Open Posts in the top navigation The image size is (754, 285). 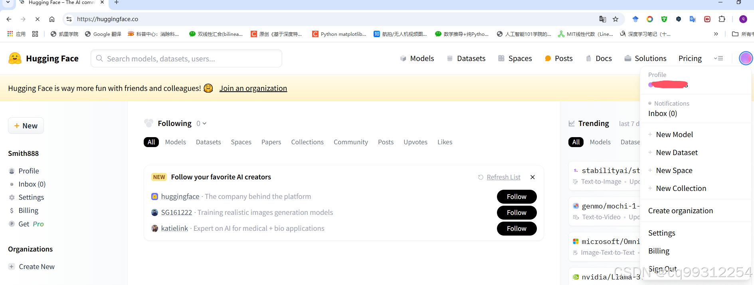[558, 58]
